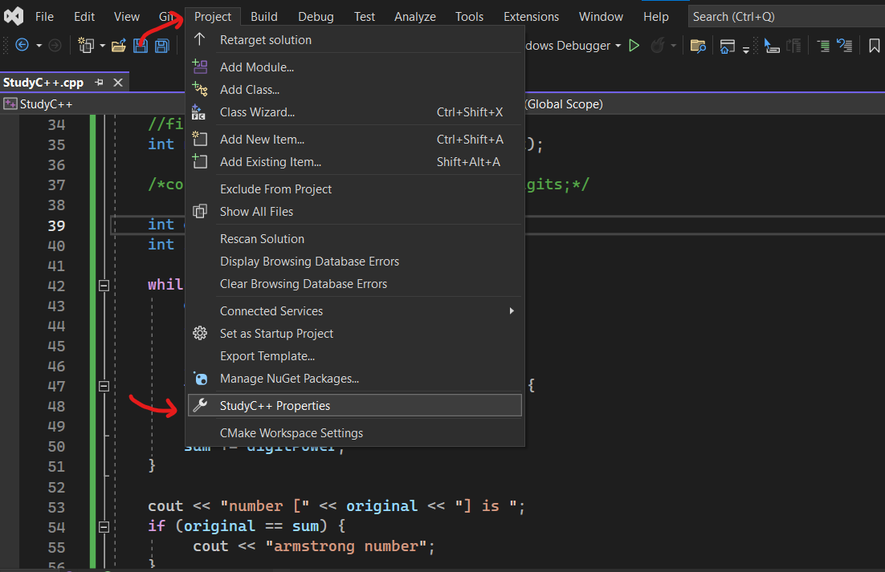Collapse the if block at line 54
Screen dimensions: 885x572
click(x=104, y=528)
